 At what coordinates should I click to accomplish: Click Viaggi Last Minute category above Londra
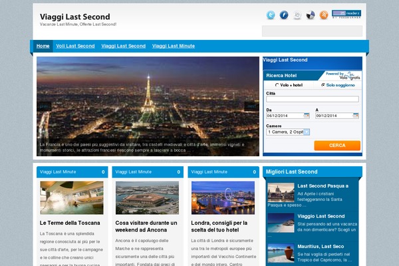(x=209, y=172)
